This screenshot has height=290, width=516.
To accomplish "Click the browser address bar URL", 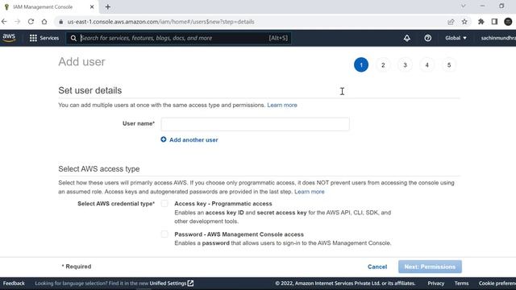I will [161, 22].
